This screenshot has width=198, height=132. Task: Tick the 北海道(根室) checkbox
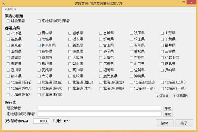39,95
